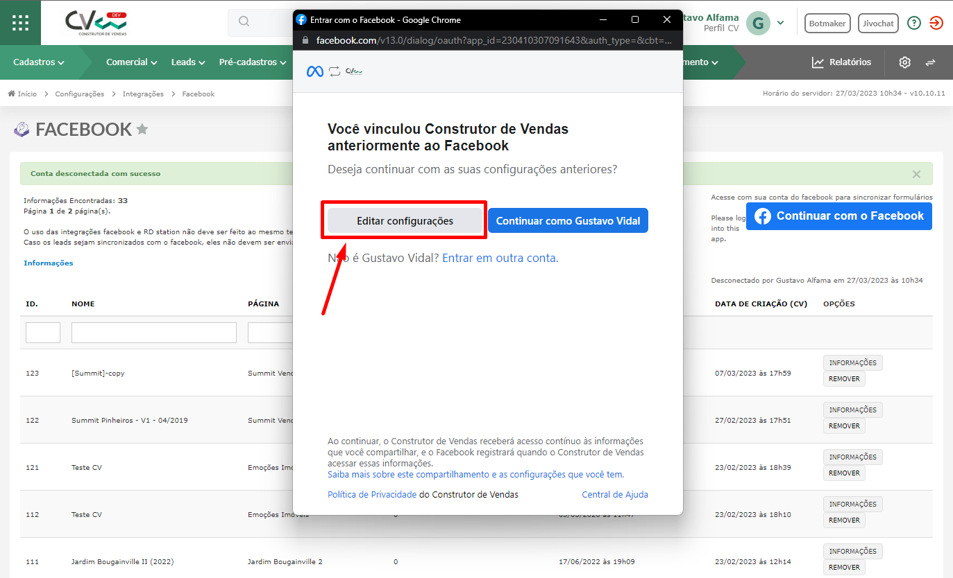The height and width of the screenshot is (578, 953).
Task: Maximize the Facebook login popup window
Action: tap(635, 19)
